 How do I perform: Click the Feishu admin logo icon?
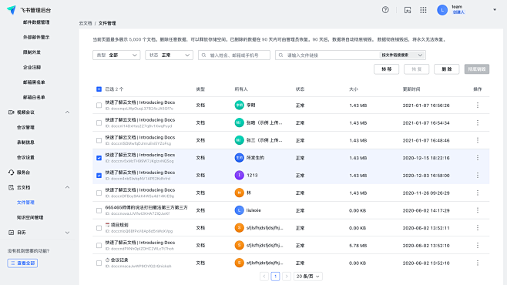tap(12, 10)
